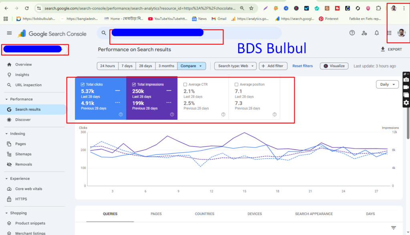Screen dimensions: 410x235
Task: Click the EXPORT button
Action: point(391,49)
